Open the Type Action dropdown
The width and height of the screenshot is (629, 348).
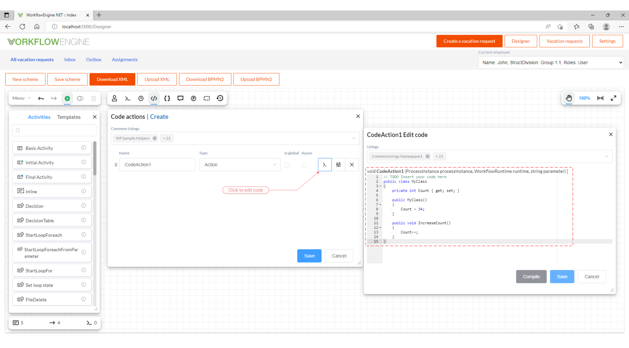[x=240, y=165]
